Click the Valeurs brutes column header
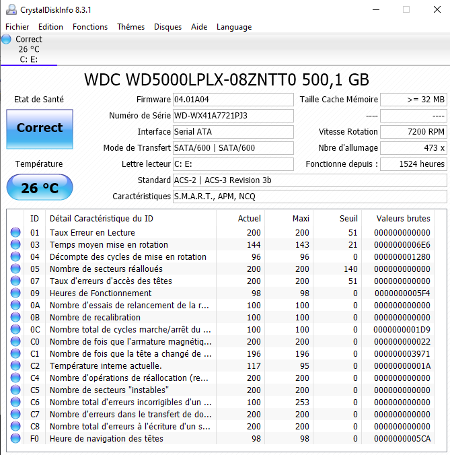450x455 pixels. point(398,219)
